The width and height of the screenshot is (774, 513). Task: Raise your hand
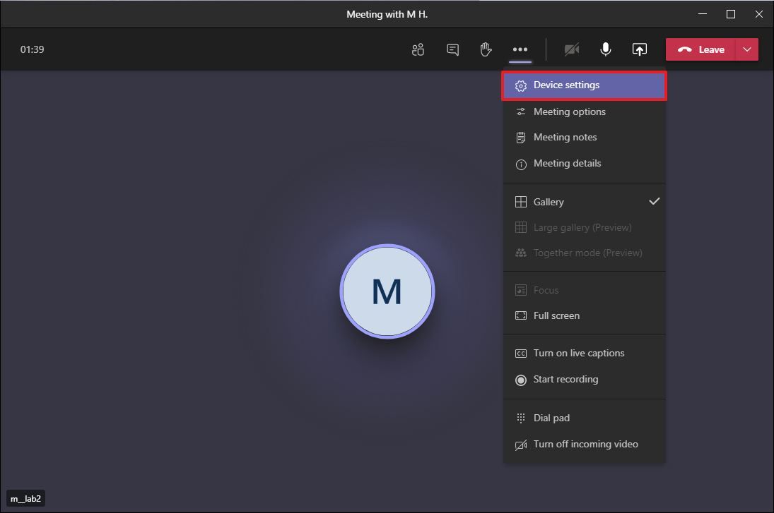pyautogui.click(x=486, y=49)
